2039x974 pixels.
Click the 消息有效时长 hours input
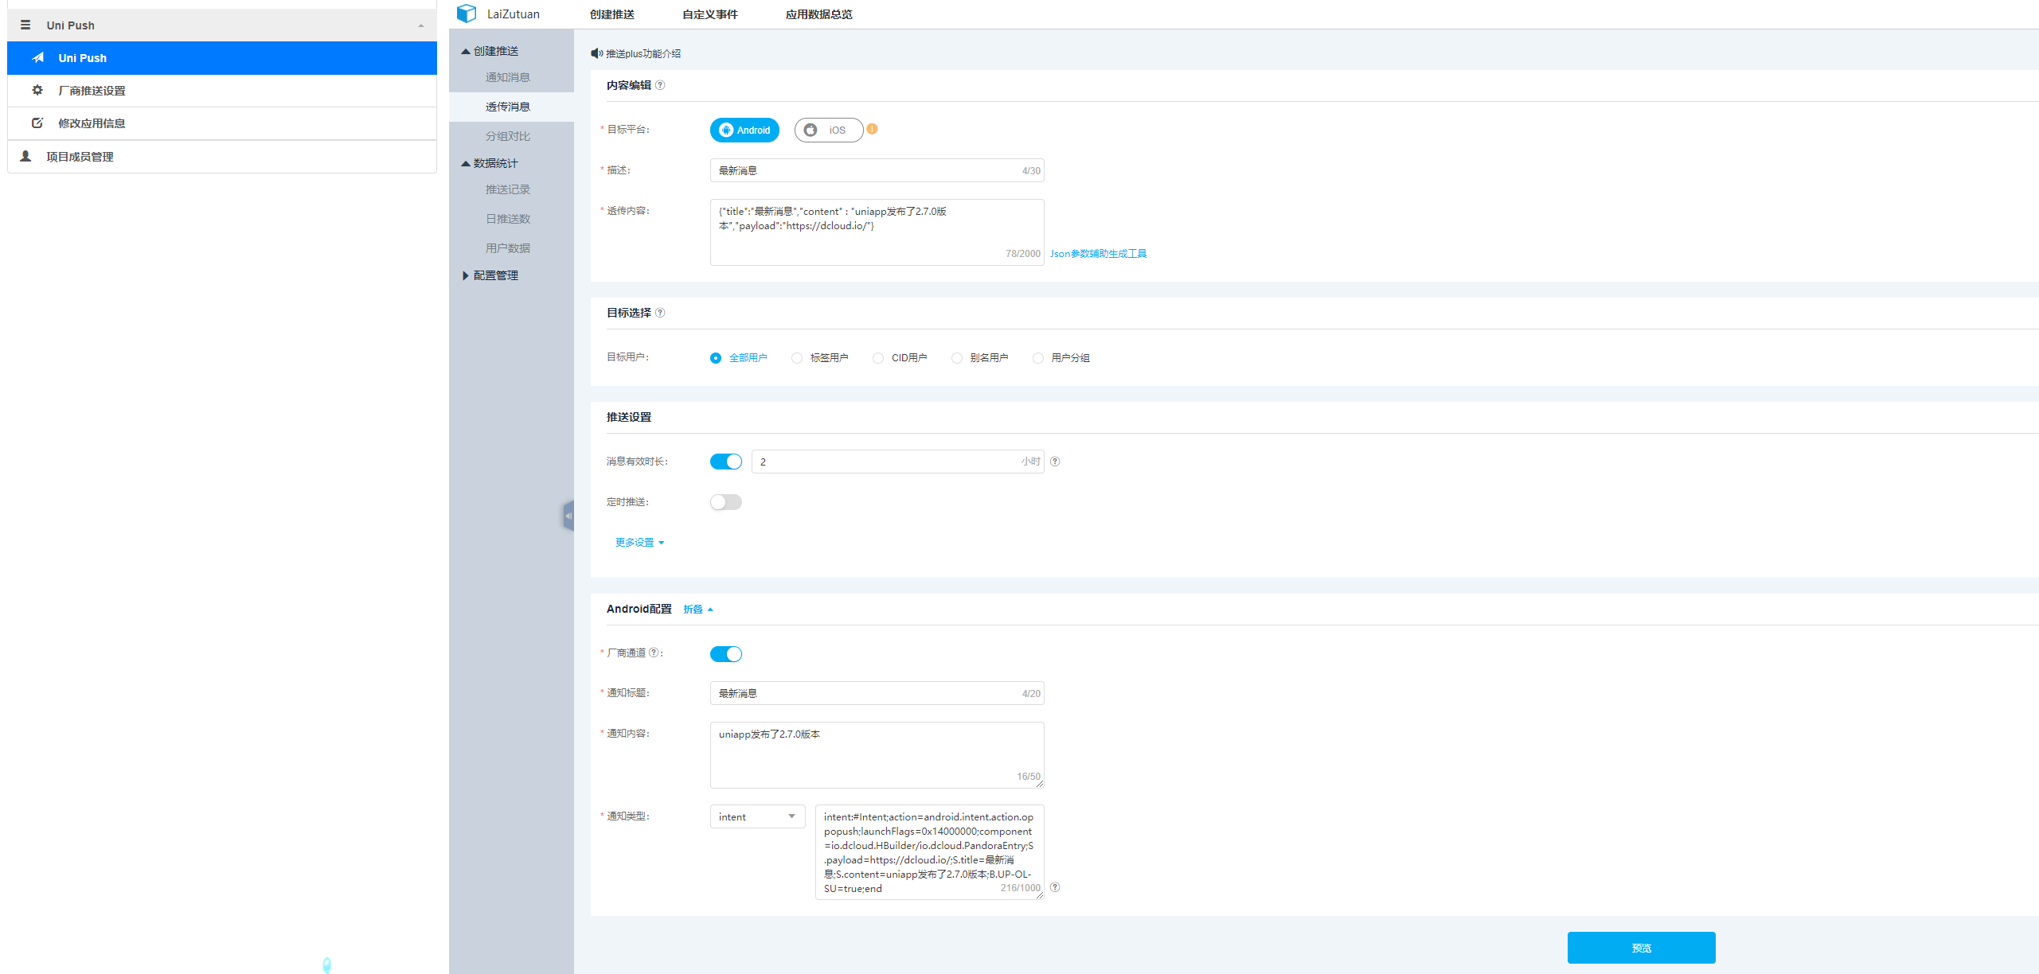pyautogui.click(x=898, y=462)
